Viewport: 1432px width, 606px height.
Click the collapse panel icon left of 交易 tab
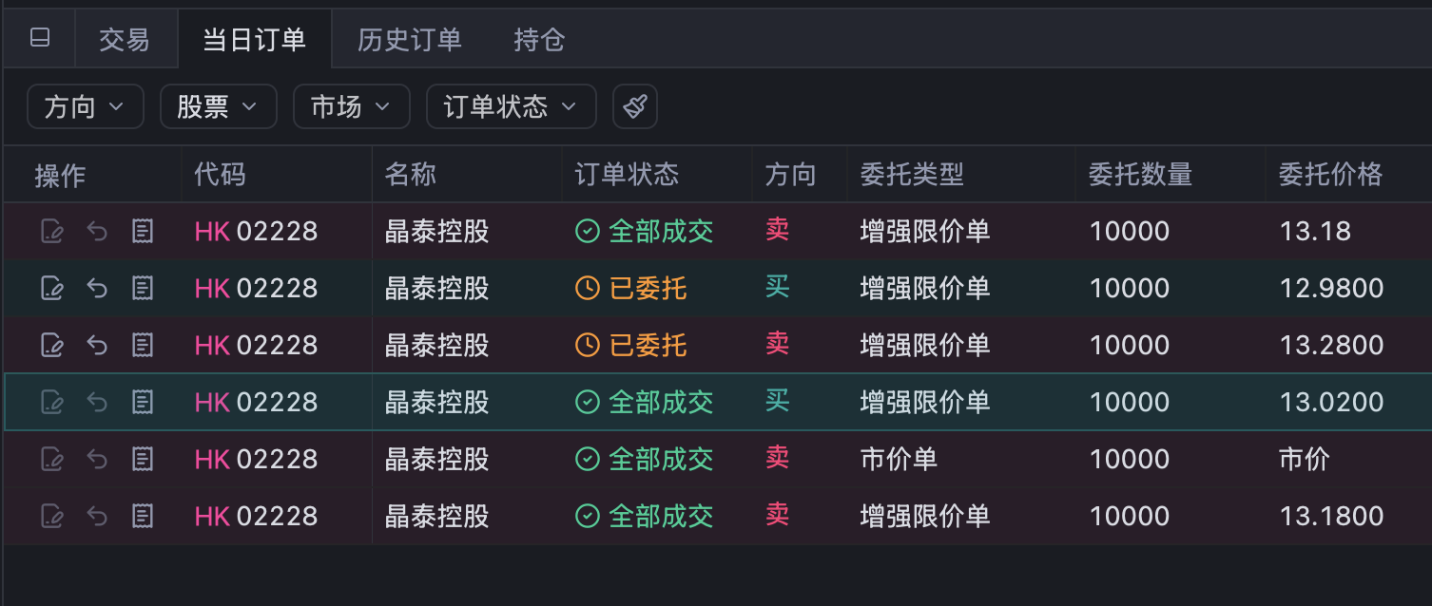coord(40,38)
